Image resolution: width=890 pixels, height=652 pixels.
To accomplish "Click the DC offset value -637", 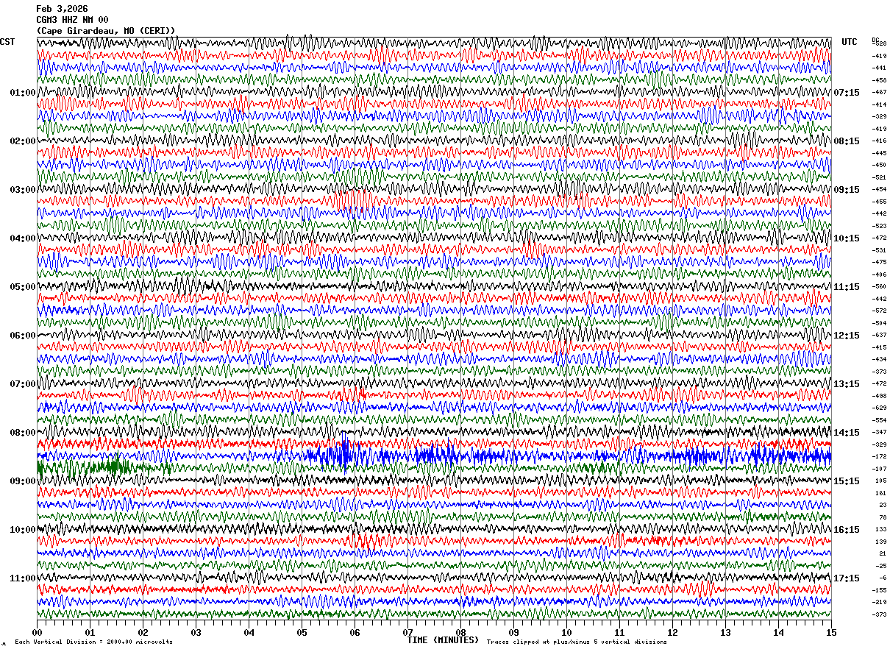I will pyautogui.click(x=879, y=335).
